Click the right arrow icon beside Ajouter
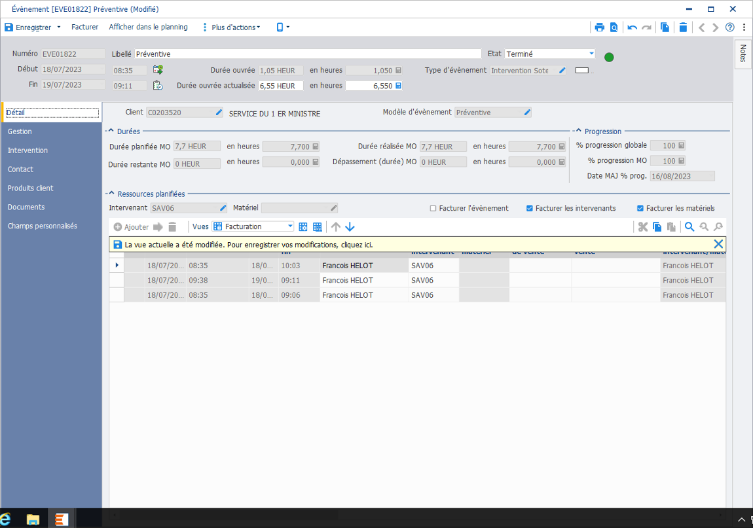 point(158,227)
